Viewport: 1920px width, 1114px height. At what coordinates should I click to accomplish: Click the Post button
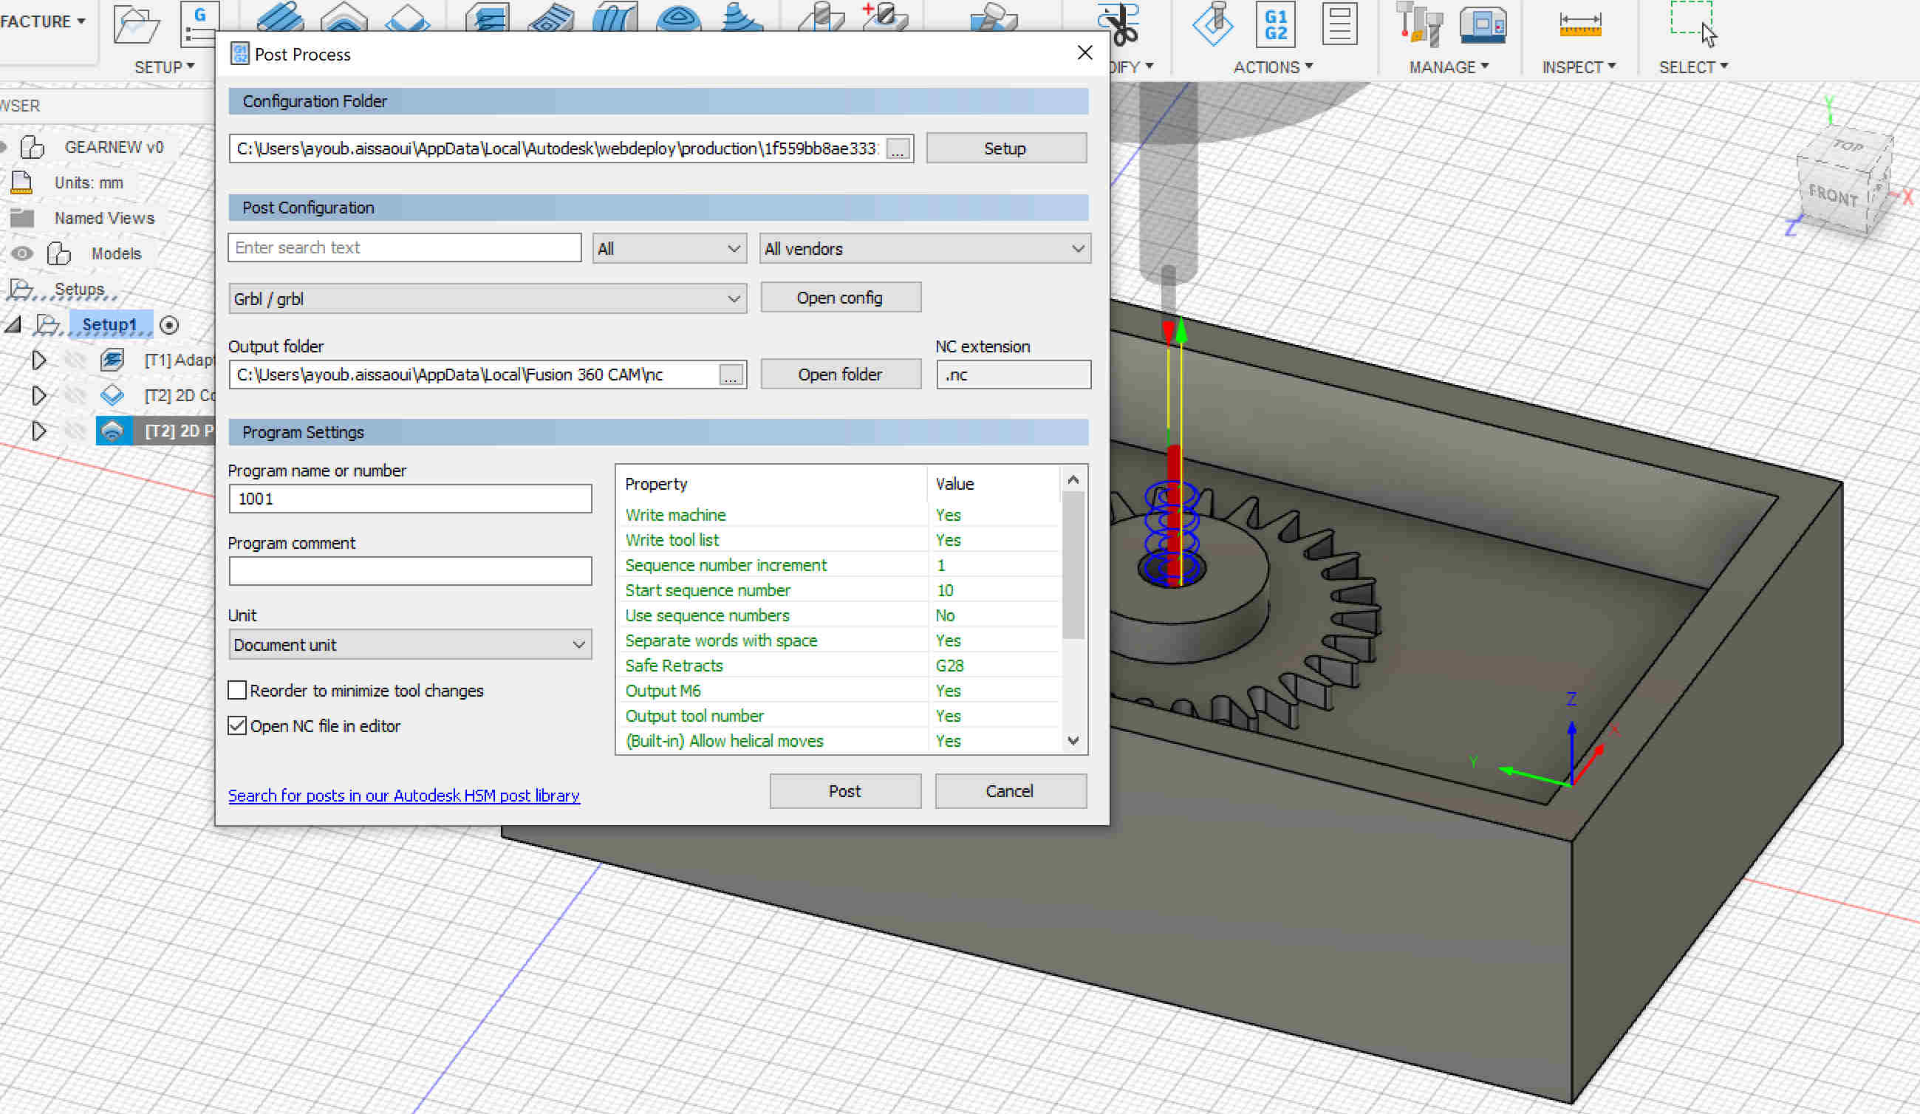pos(844,791)
